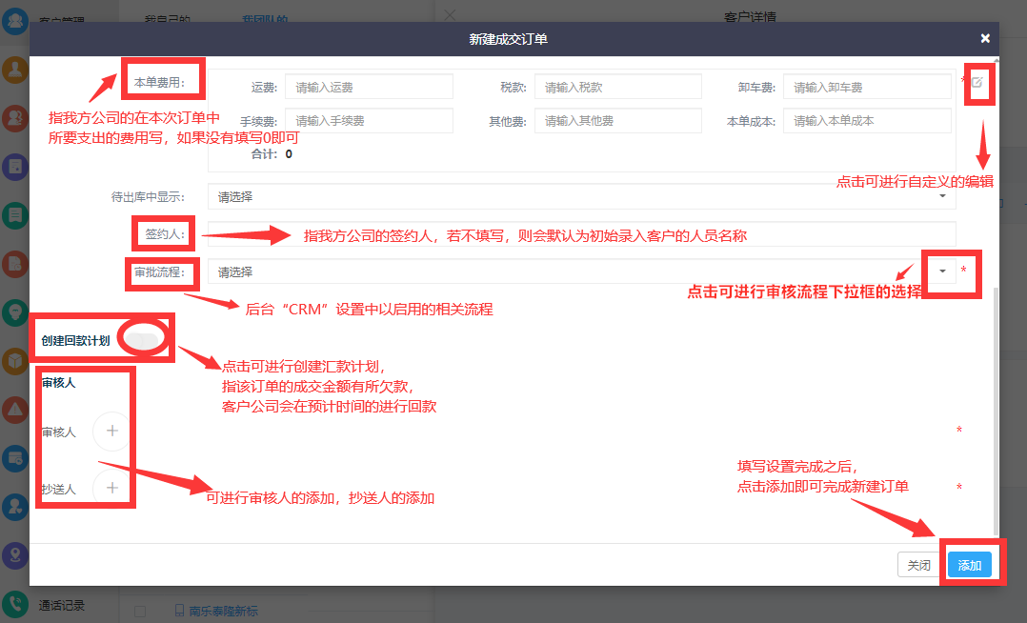This screenshot has height=623, width=1027.
Task: Click the red document-with-clock sidebar icon
Action: pyautogui.click(x=14, y=264)
